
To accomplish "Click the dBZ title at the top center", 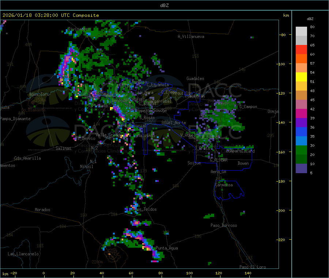I will (x=164, y=5).
